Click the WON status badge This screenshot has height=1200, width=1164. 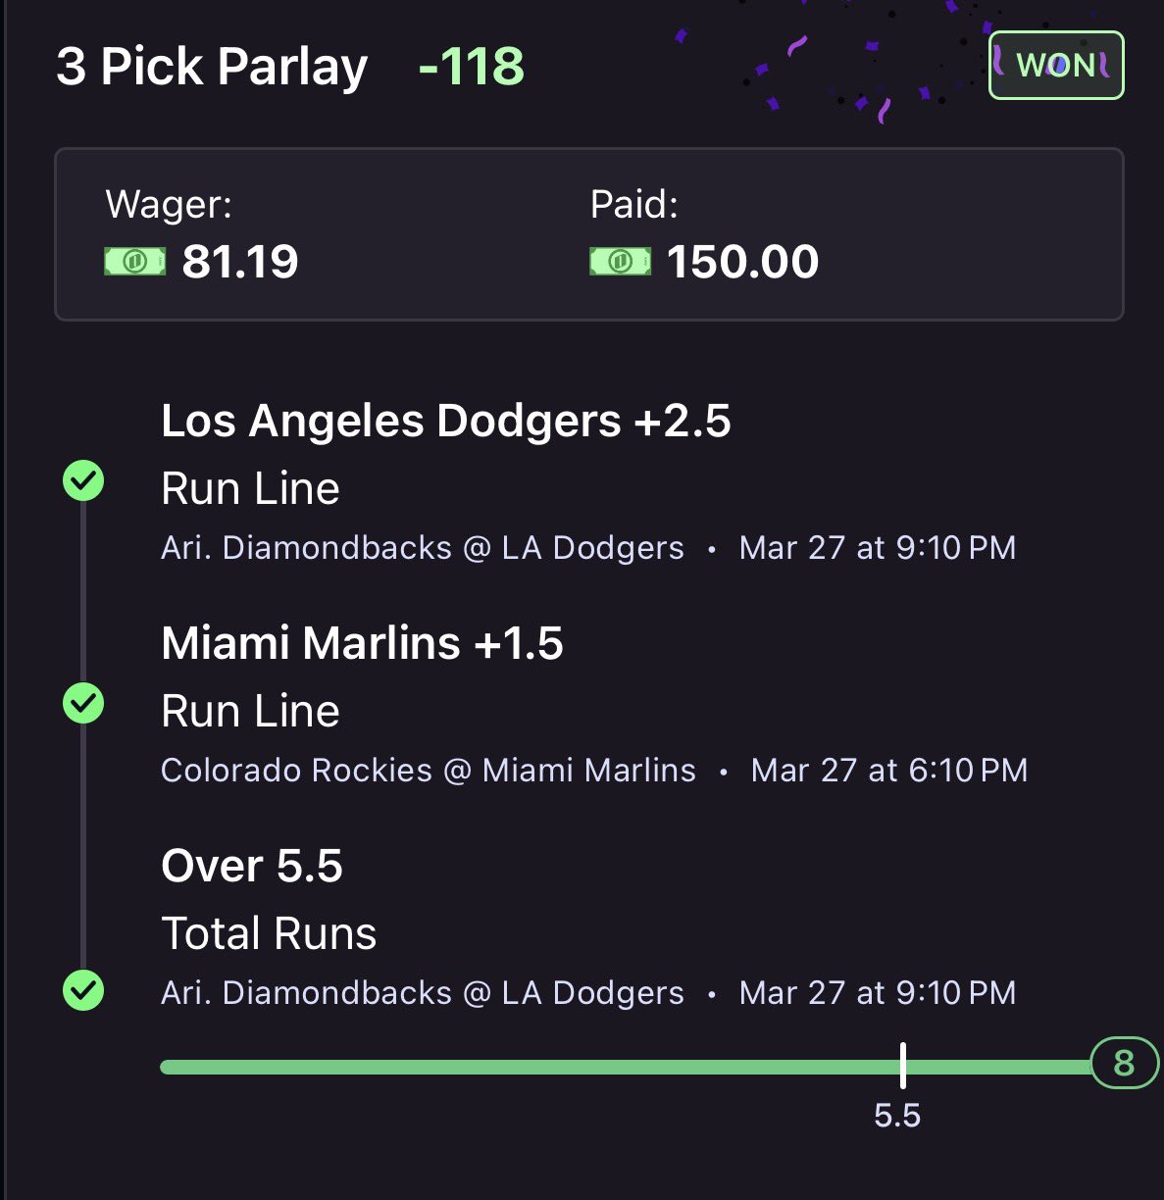click(1055, 66)
